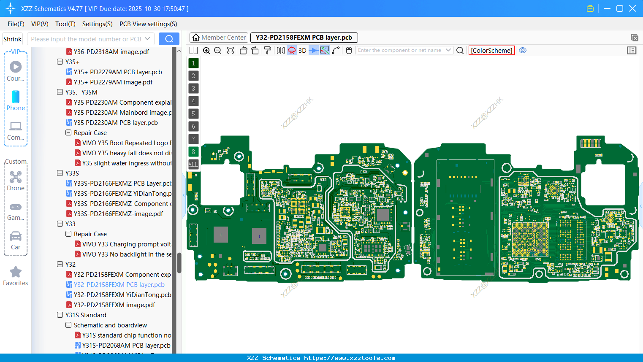Screen dimensions: 643x362
Task: Open the Tool(T) menu
Action: [x=65, y=24]
